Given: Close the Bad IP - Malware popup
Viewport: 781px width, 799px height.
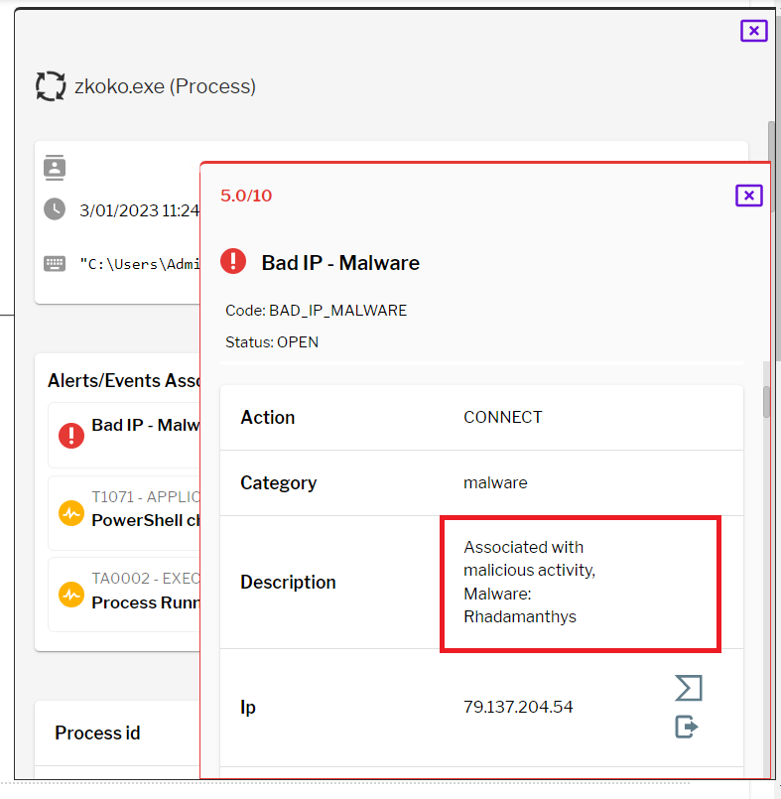Looking at the screenshot, I should point(749,195).
